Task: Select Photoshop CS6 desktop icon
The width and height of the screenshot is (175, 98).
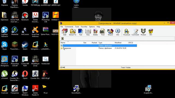Action: coord(46,17)
